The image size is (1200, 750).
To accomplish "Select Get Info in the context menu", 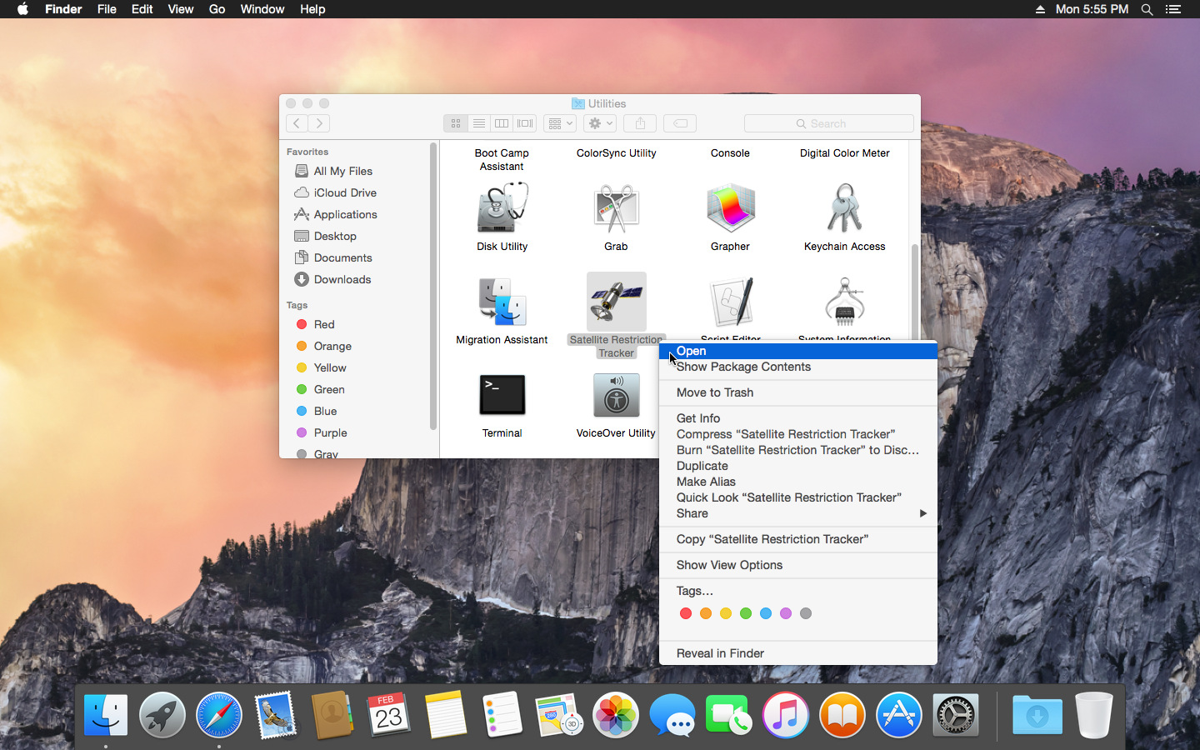I will [698, 418].
